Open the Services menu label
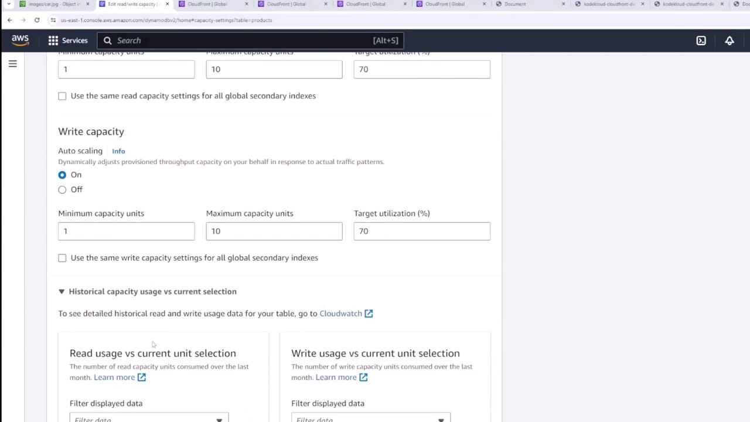Screen dimensions: 750x422 75,40
